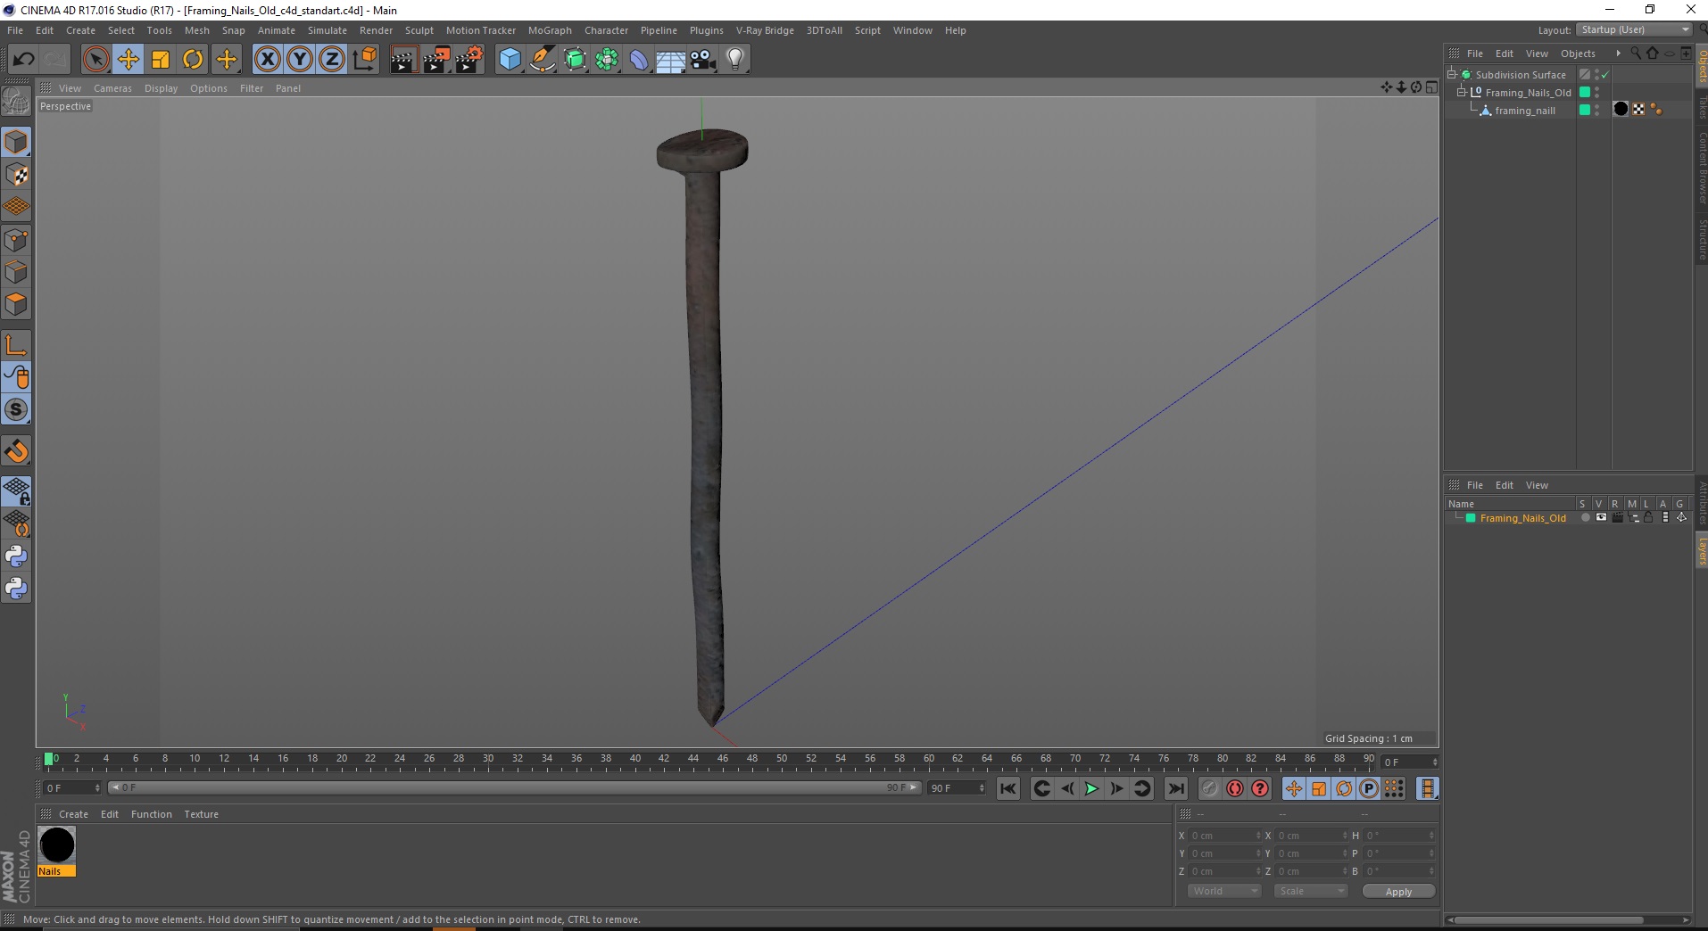Open the World coordinate dropdown

[x=1223, y=891]
